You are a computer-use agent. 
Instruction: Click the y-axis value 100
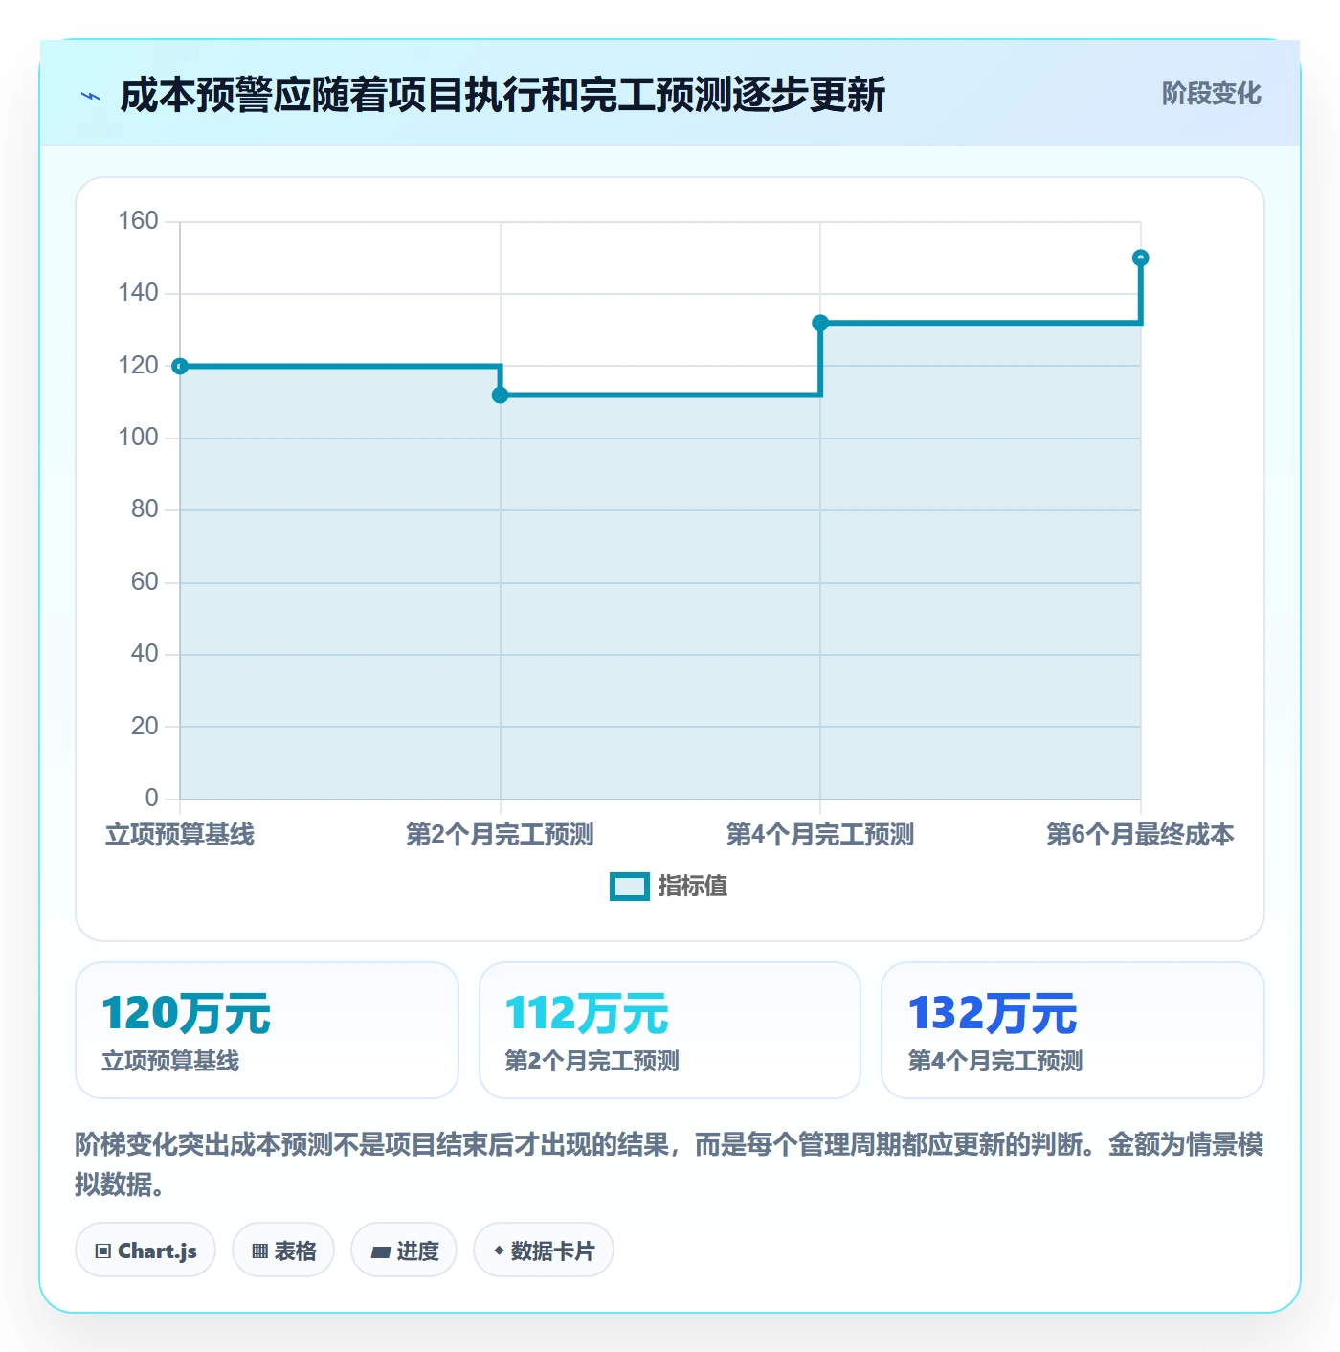[138, 438]
